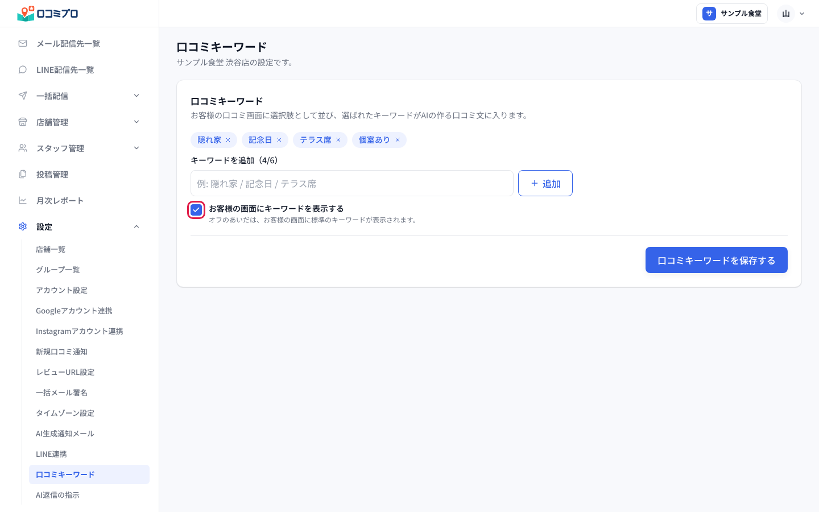
Task: Click the store icon beside 店舗管理
Action: [x=23, y=122]
